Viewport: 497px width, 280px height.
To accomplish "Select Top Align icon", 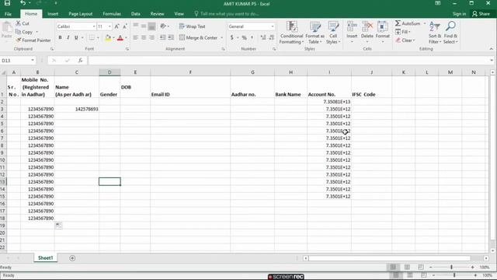I will (136, 26).
